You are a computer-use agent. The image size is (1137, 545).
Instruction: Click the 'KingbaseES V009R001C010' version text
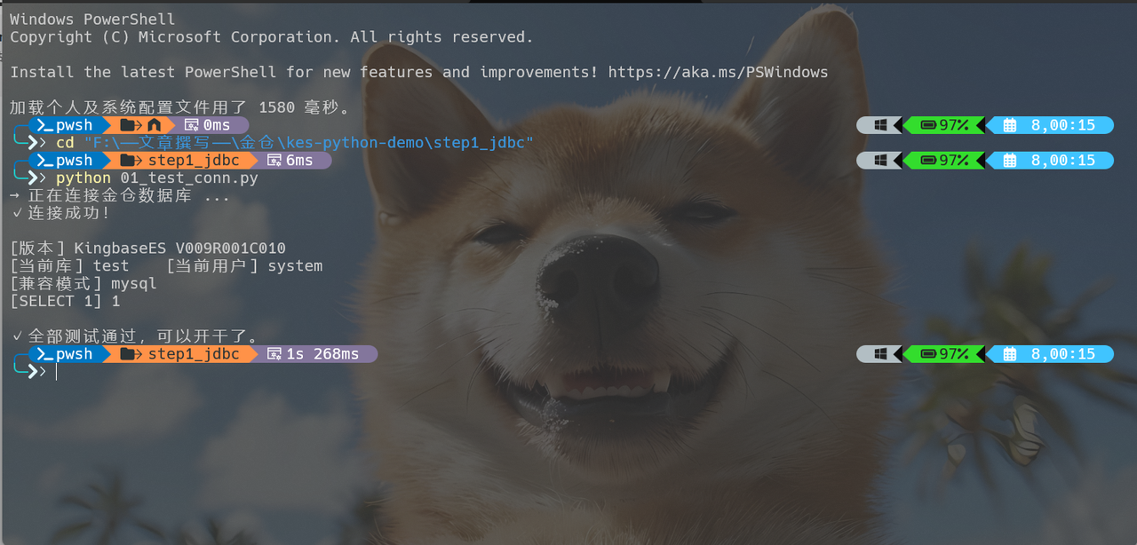coord(179,248)
